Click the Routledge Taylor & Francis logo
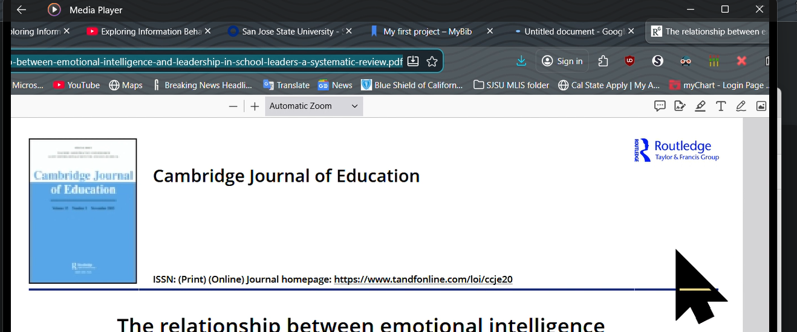 pos(677,150)
